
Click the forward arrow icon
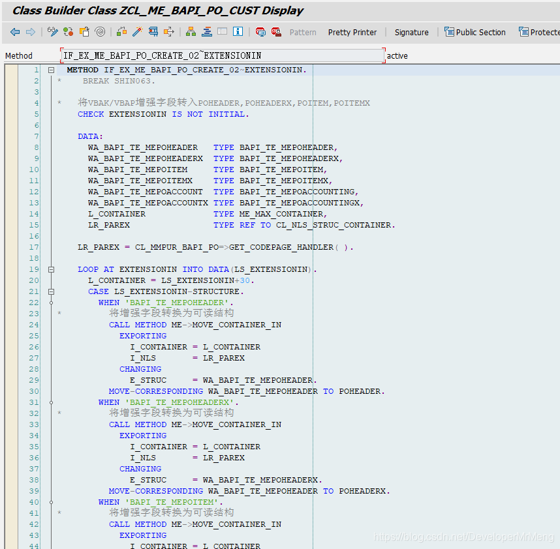[31, 32]
